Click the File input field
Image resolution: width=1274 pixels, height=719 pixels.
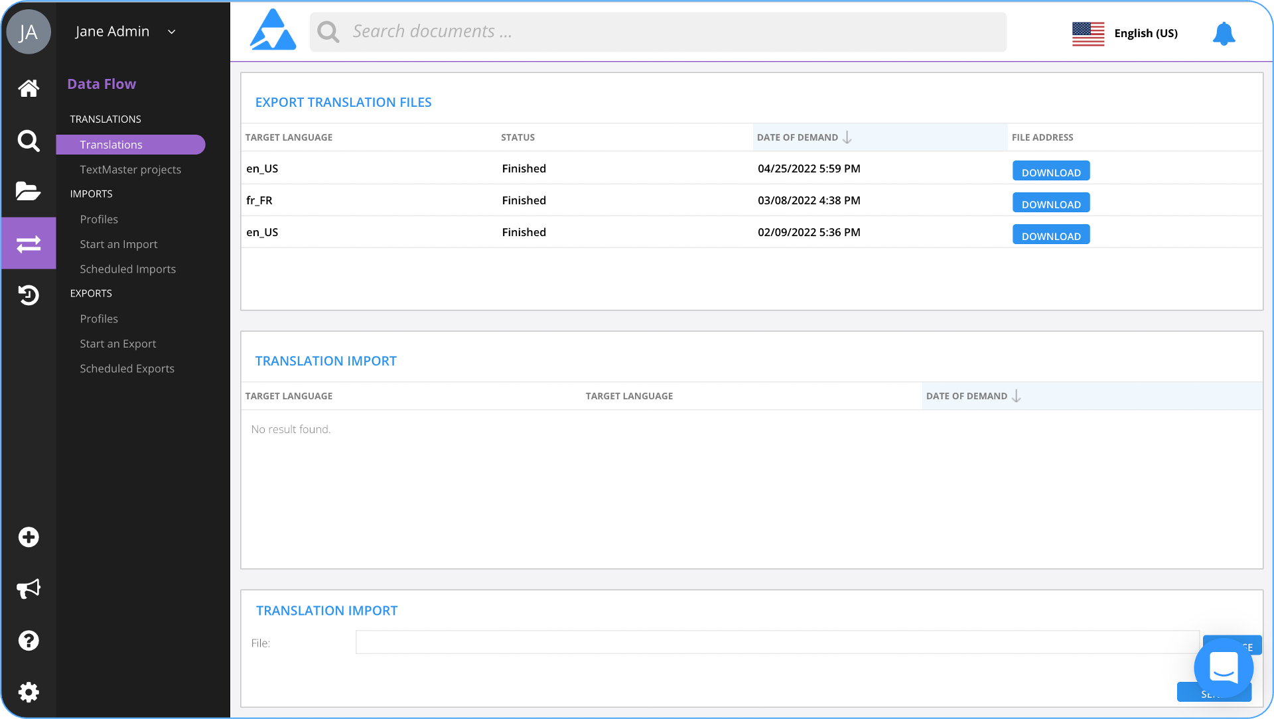778,642
